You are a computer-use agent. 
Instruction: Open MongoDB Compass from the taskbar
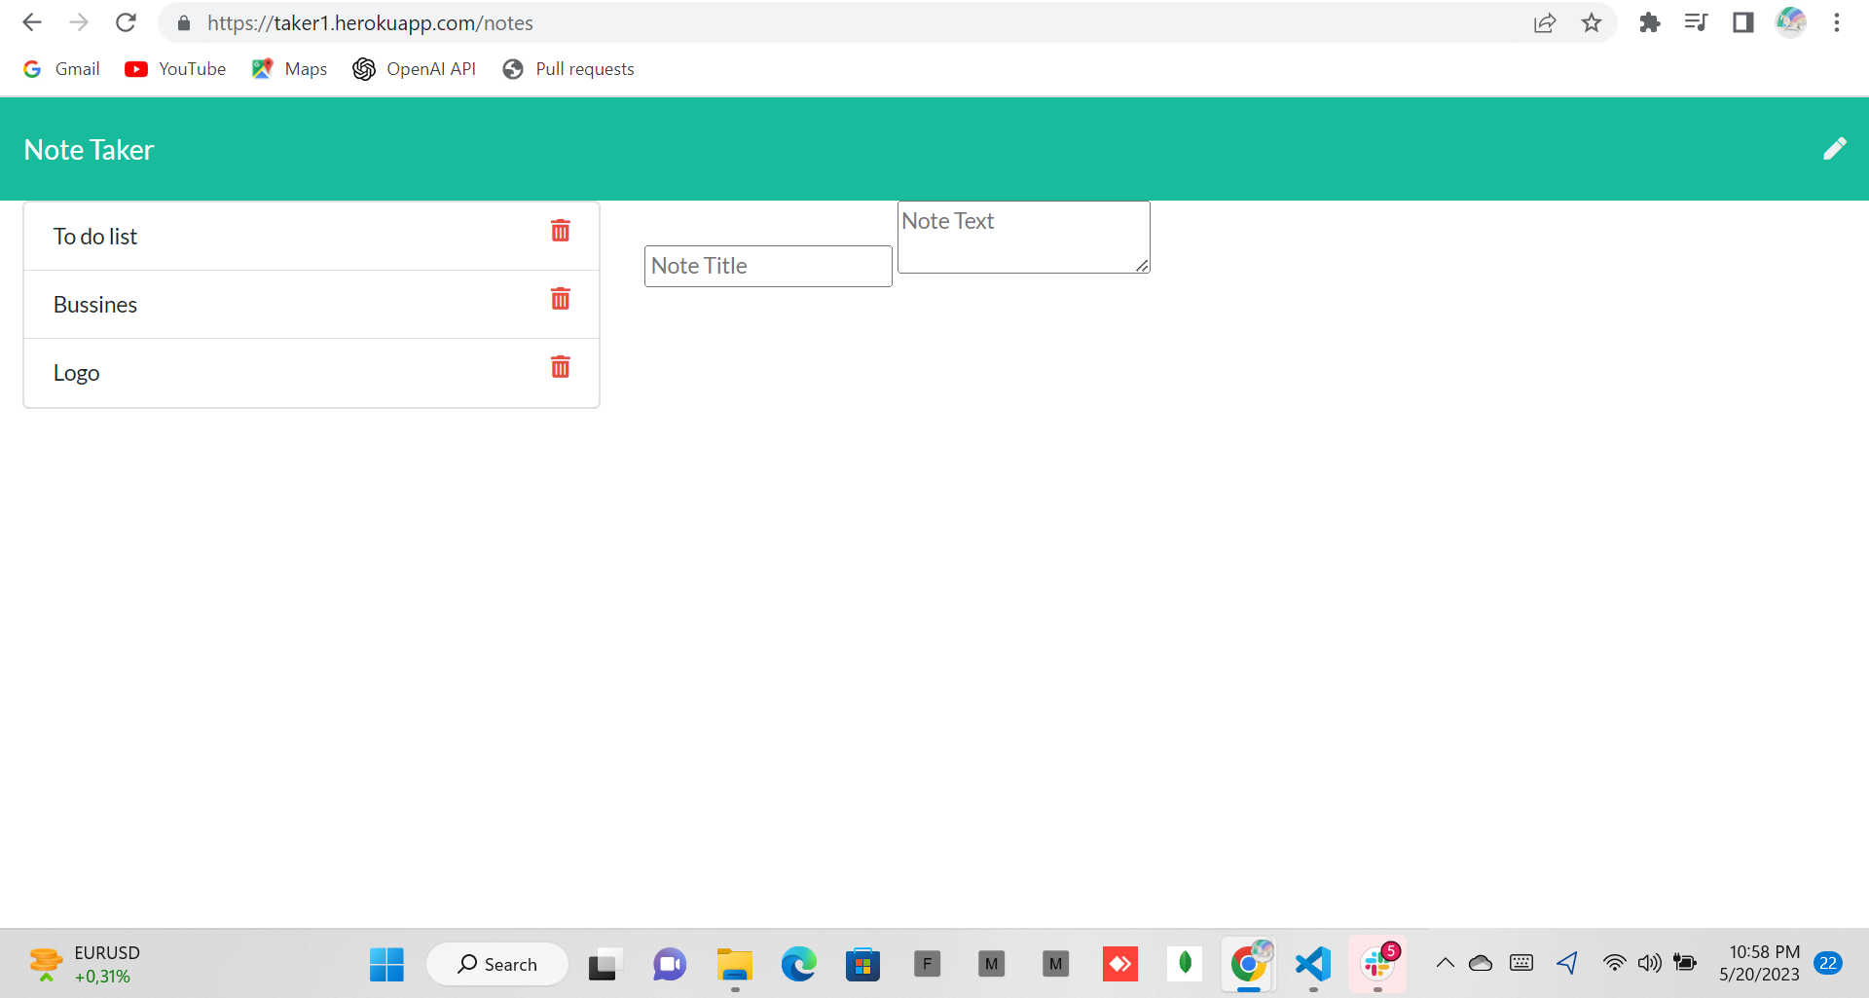[x=1185, y=964]
